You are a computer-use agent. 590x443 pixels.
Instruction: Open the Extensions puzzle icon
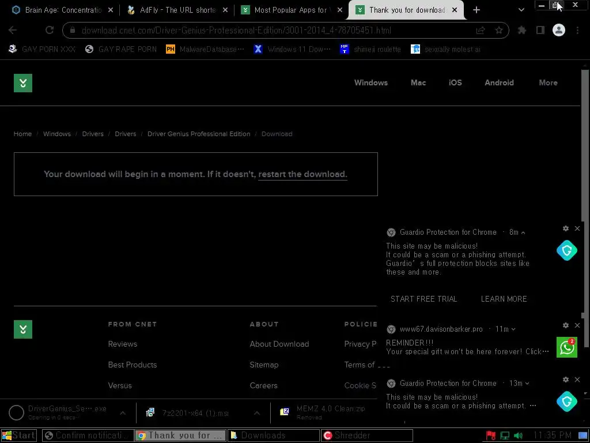tap(522, 30)
